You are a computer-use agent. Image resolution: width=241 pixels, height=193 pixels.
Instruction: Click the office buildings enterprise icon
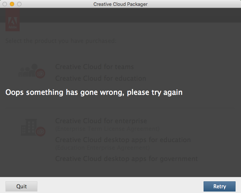(x=28, y=128)
